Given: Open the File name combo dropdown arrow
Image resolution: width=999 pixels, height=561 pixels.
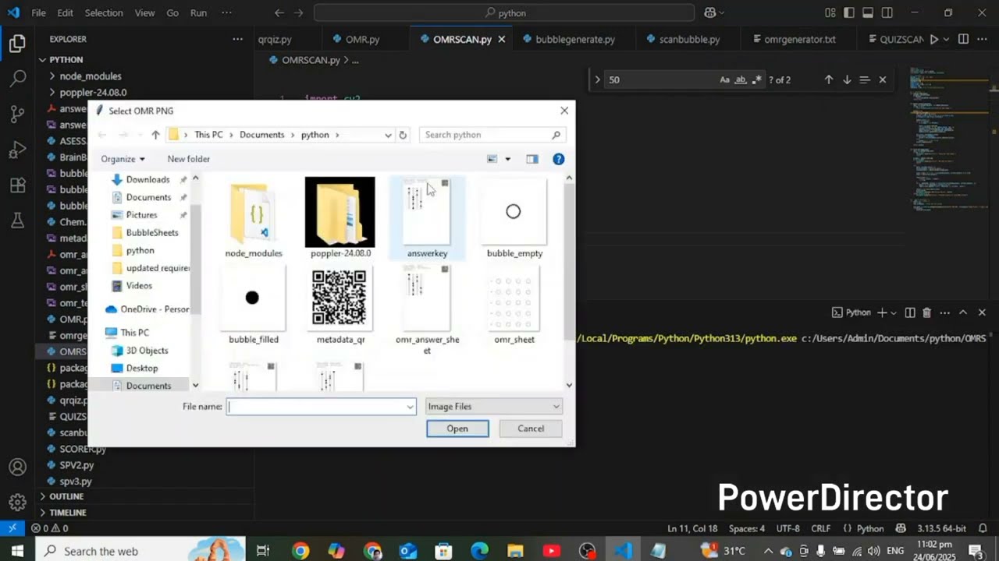Looking at the screenshot, I should pos(410,407).
